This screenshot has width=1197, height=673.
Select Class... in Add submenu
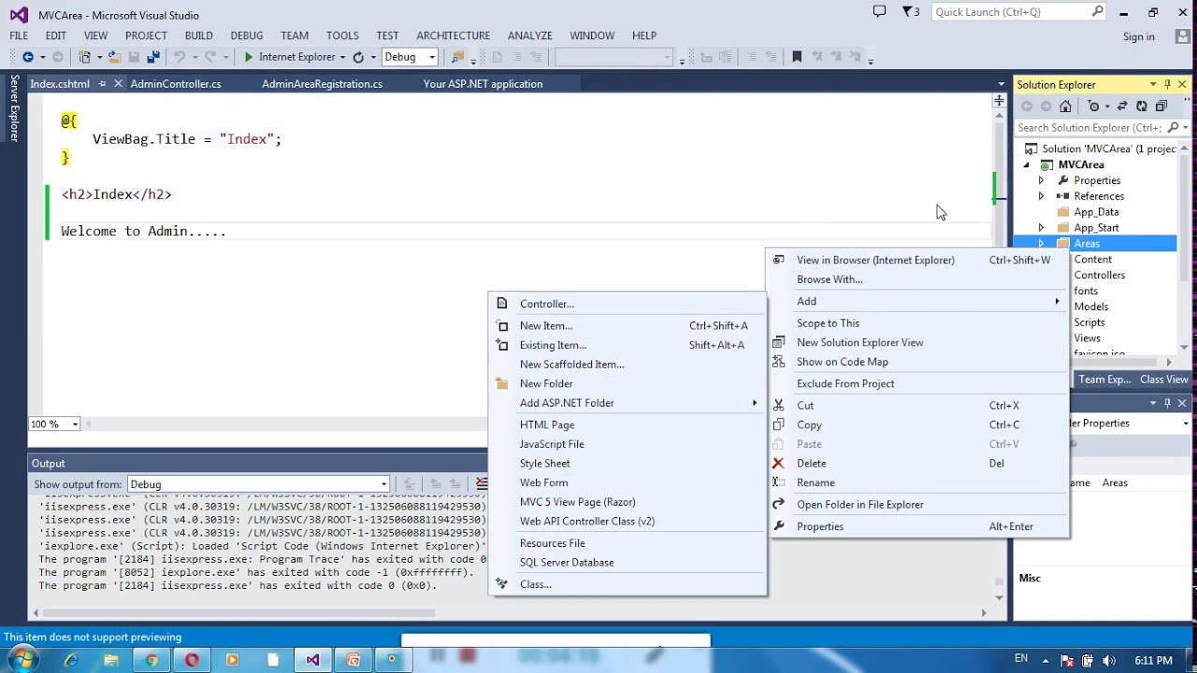627,584
